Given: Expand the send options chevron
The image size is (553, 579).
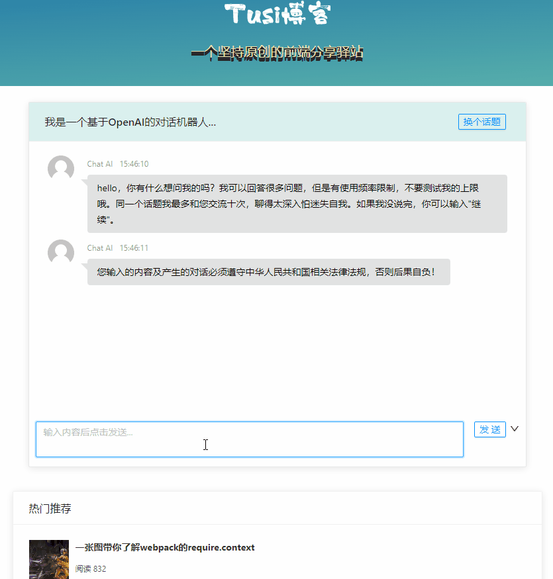Looking at the screenshot, I should pyautogui.click(x=515, y=429).
